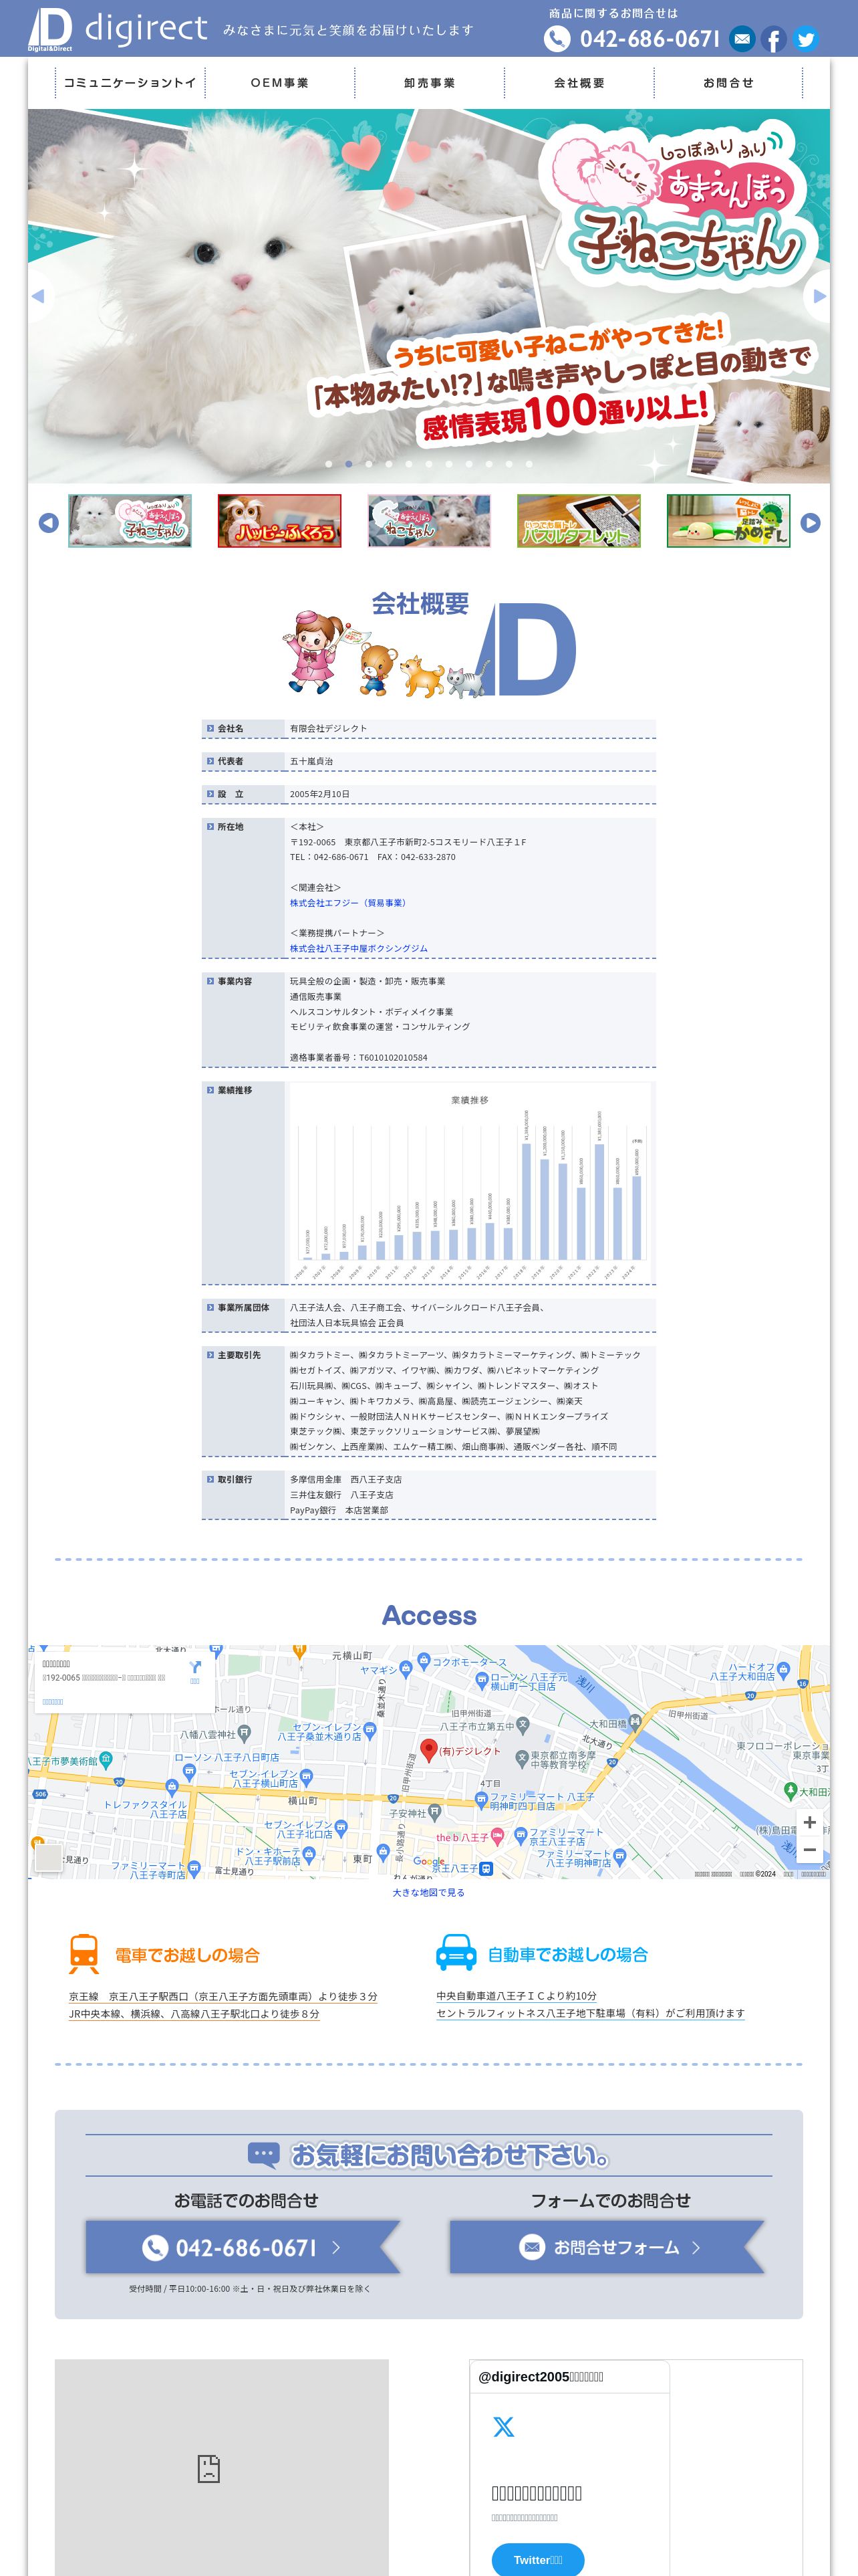The image size is (858, 2576).
Task: Select the first slider pagination dot
Action: (x=329, y=464)
